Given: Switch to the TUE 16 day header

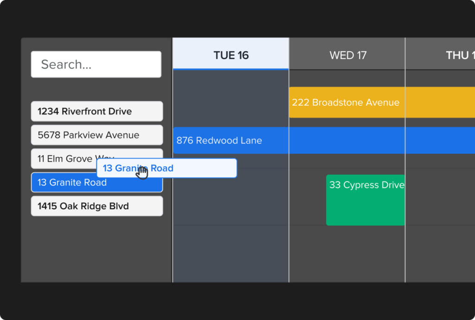Looking at the screenshot, I should (x=231, y=55).
